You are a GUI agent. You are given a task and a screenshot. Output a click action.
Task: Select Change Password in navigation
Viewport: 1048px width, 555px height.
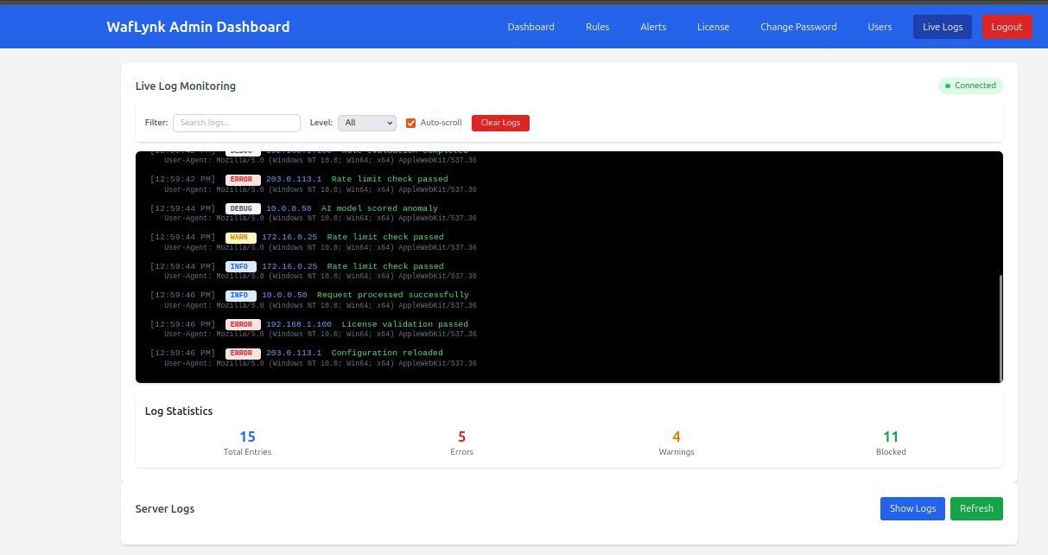(x=798, y=27)
